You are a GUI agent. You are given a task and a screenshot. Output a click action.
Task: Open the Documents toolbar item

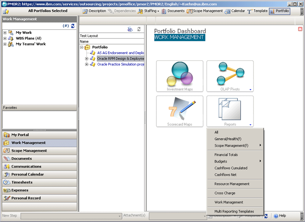coord(173,11)
